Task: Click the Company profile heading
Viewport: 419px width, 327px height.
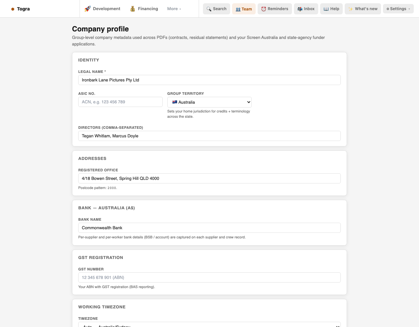Action: point(100,29)
